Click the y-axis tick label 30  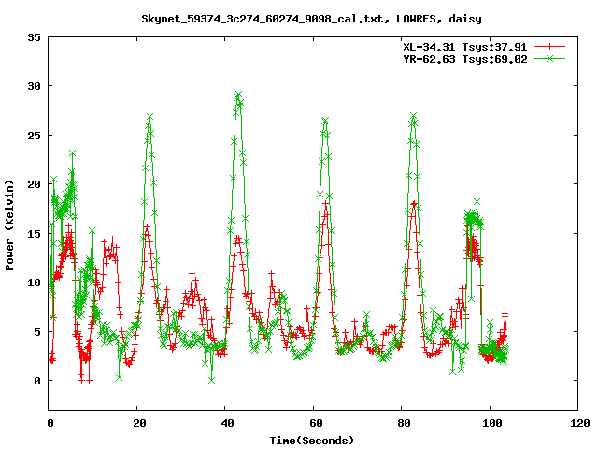click(x=34, y=86)
